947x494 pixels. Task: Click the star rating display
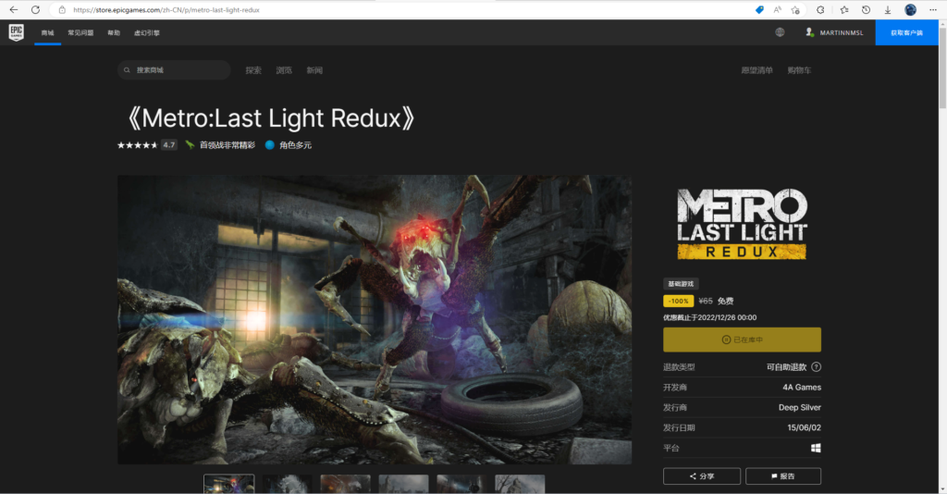pyautogui.click(x=137, y=145)
